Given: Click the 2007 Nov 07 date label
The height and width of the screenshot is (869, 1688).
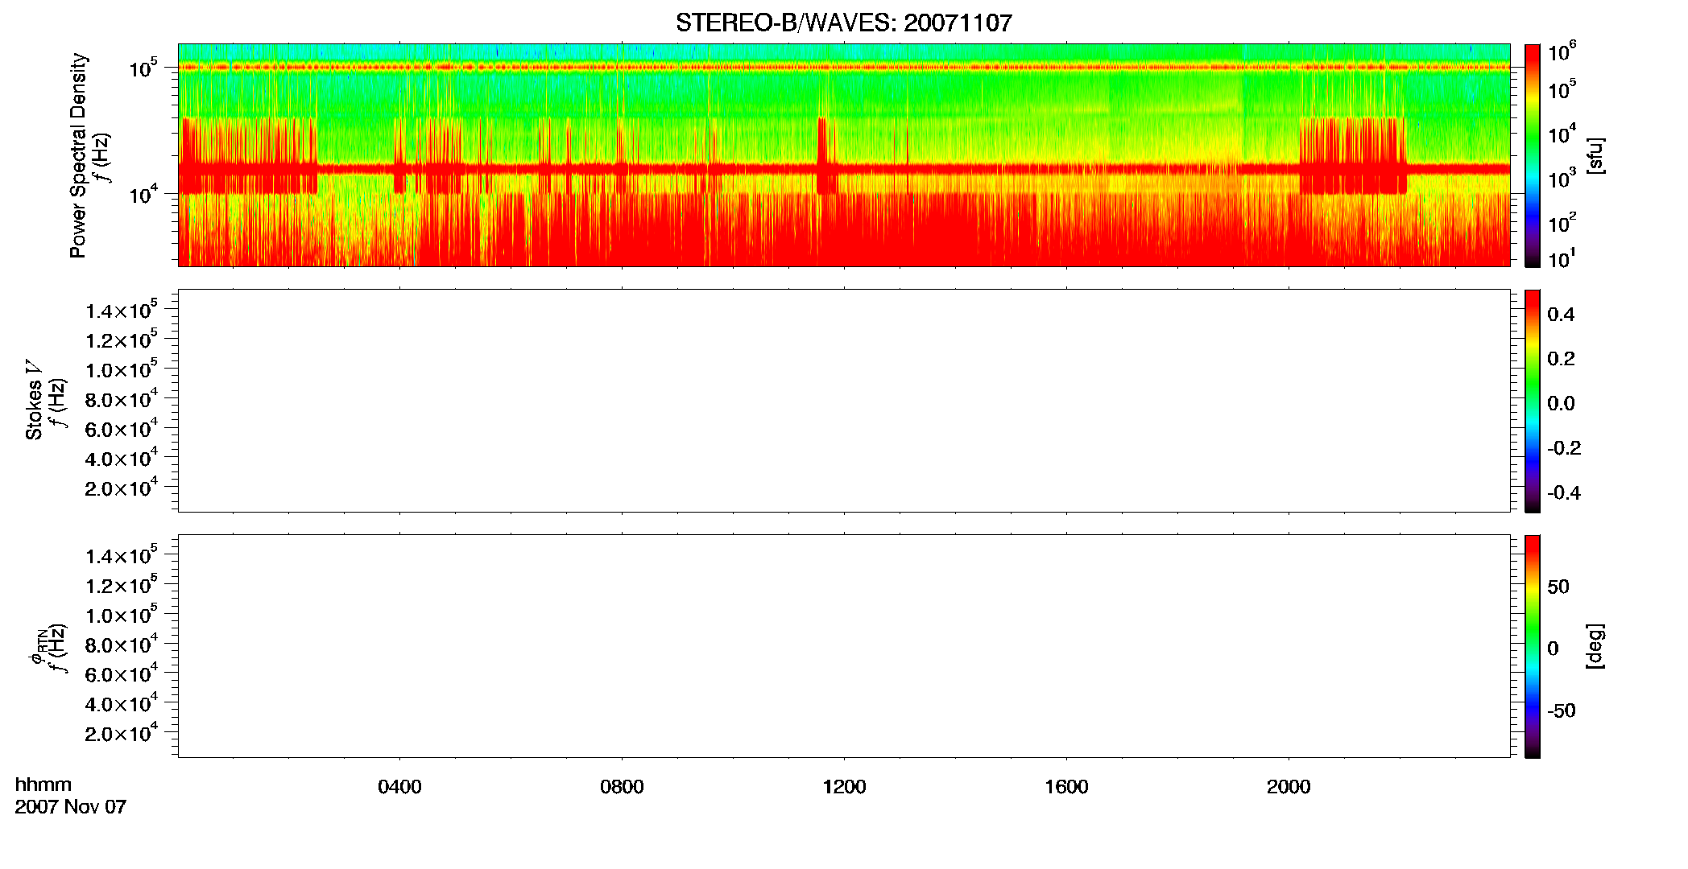Looking at the screenshot, I should coord(71,807).
